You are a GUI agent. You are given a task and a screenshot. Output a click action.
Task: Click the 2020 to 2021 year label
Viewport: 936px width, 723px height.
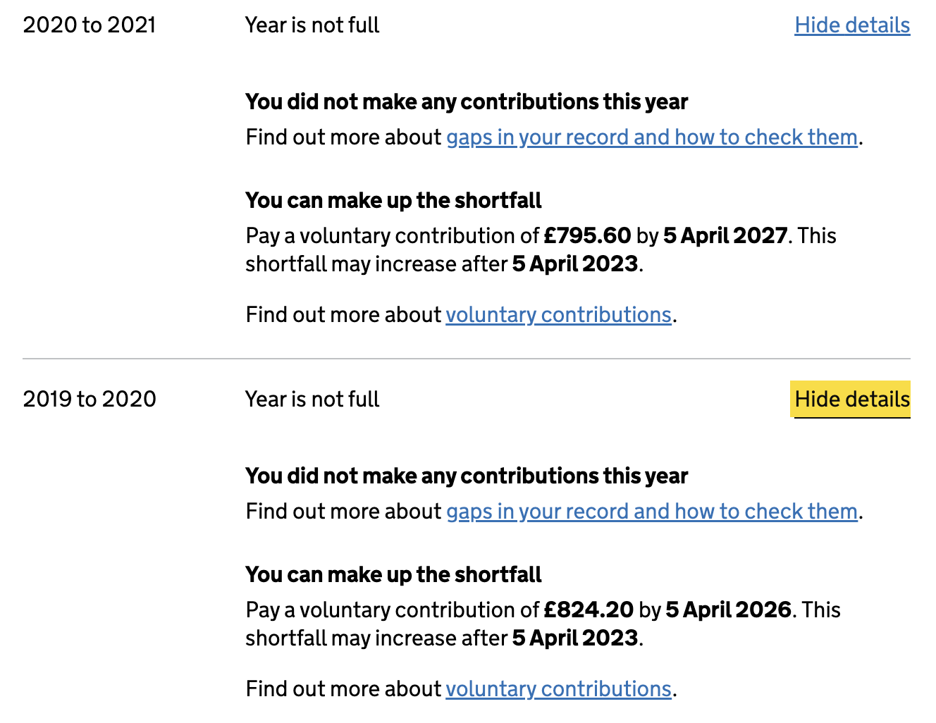[x=90, y=25]
